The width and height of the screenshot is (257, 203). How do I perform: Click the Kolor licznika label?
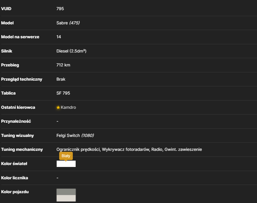click(15, 178)
